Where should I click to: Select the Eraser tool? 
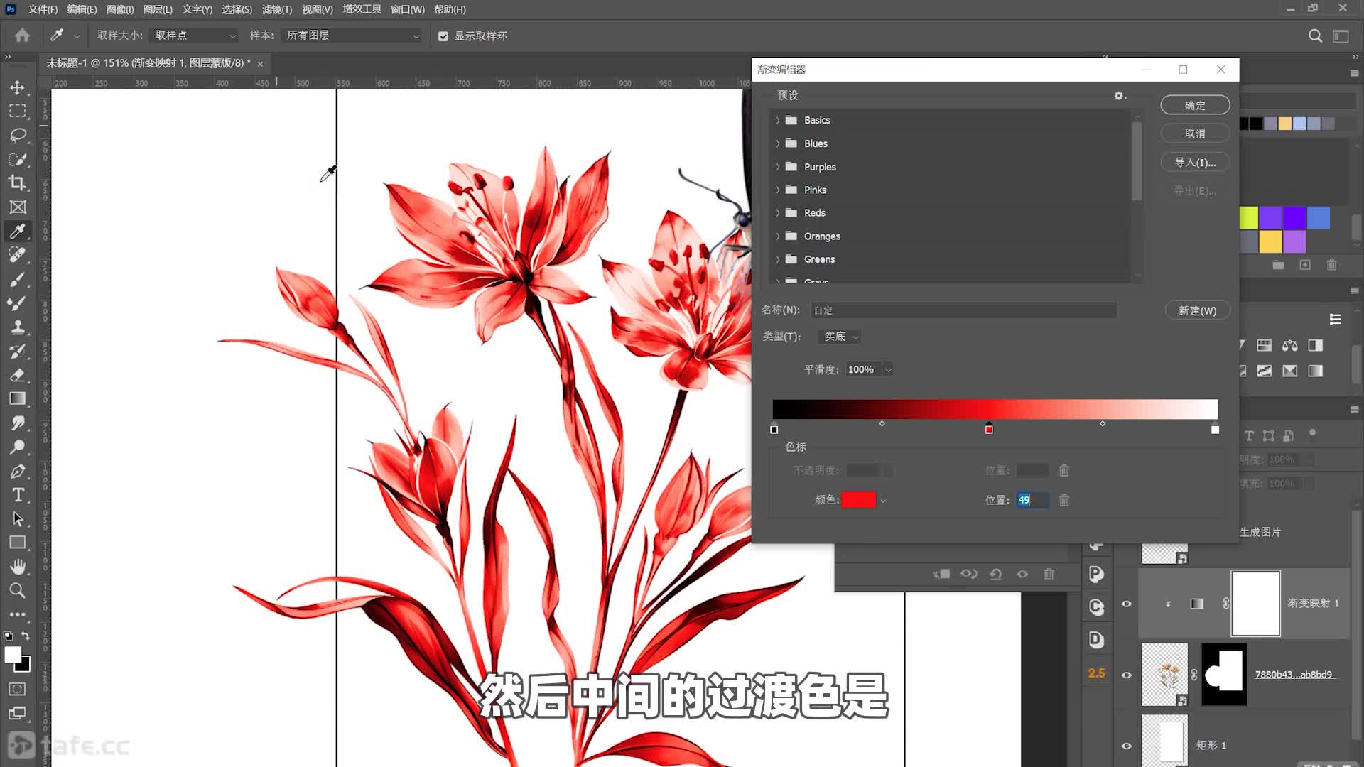click(x=17, y=375)
